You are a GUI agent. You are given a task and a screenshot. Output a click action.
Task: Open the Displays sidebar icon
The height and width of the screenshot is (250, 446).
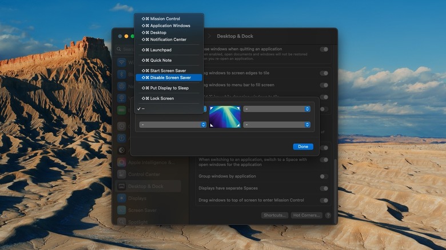[122, 198]
